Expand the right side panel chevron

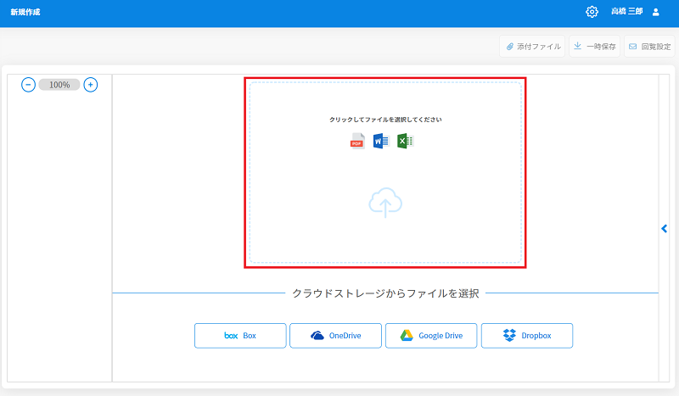point(665,228)
